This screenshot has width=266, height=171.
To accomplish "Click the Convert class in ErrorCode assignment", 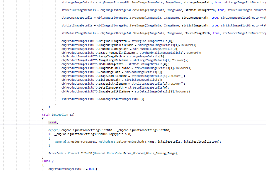I will click(74, 153).
